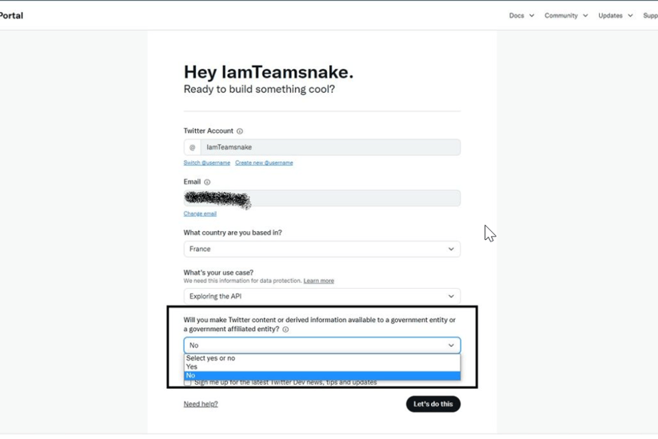Viewport: 658px width, 439px height.
Task: Click the info icon beside Email label
Action: [x=207, y=182]
